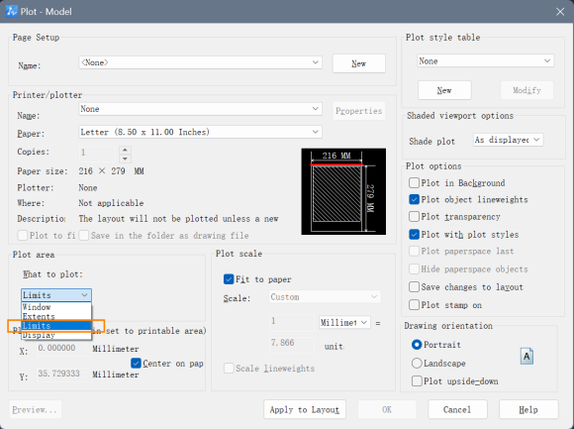Enable Plot upside-down checkbox
The width and height of the screenshot is (574, 429).
point(417,381)
